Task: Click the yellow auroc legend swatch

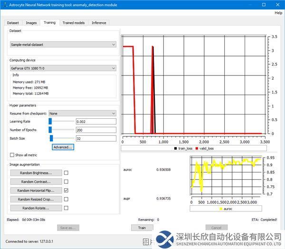Action: (x=220, y=209)
